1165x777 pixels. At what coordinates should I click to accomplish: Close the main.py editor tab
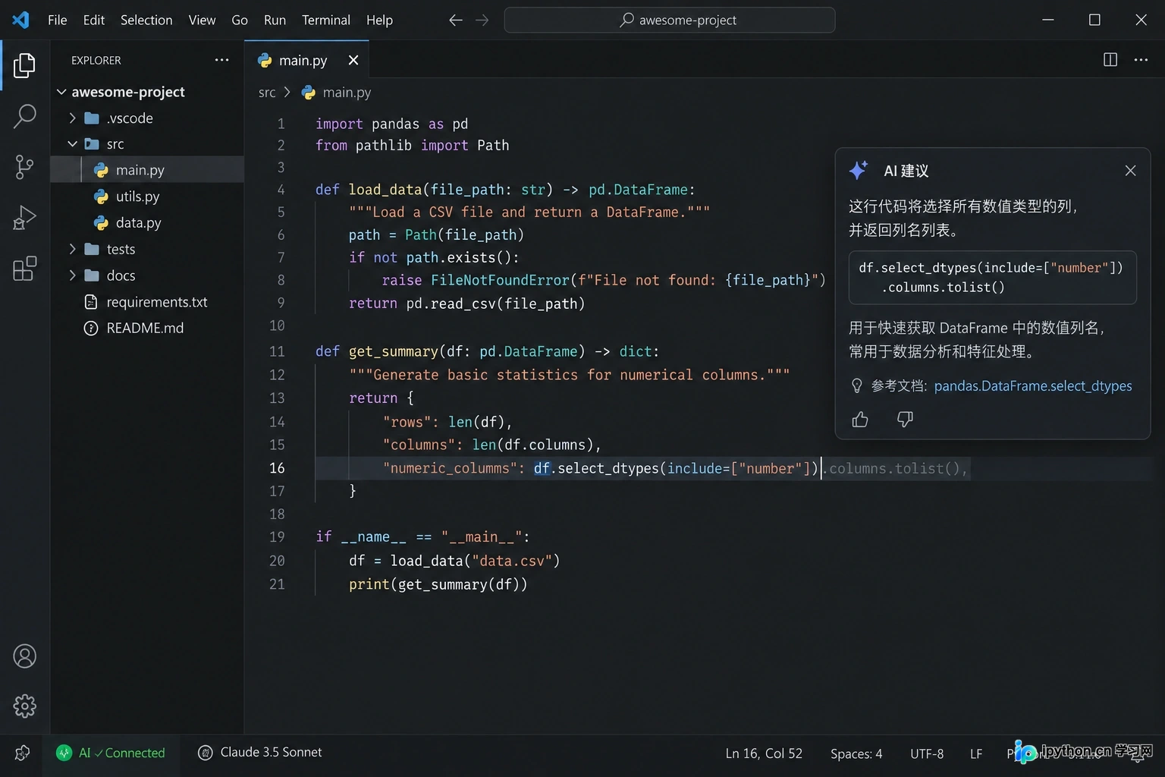(353, 60)
